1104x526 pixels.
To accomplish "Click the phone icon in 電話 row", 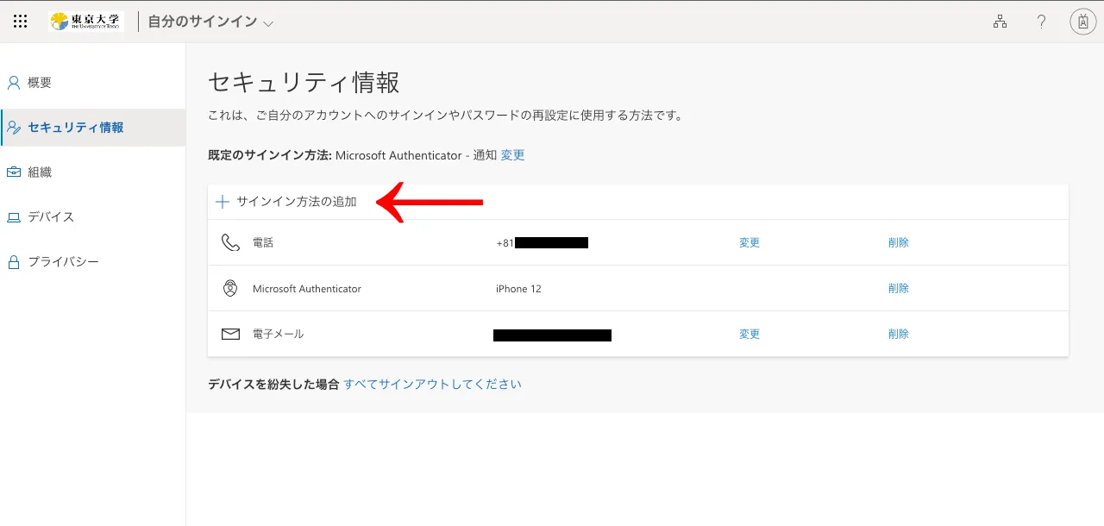I will [230, 242].
